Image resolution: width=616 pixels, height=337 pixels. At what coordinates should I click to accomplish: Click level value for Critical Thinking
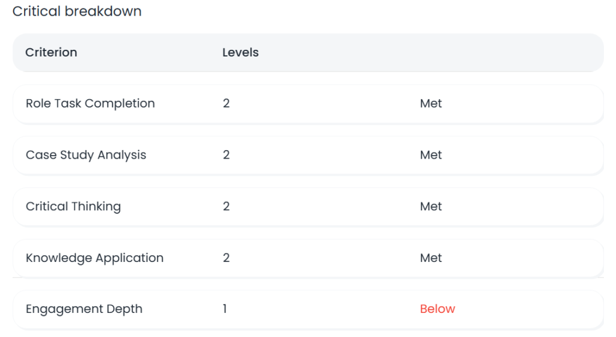point(226,207)
